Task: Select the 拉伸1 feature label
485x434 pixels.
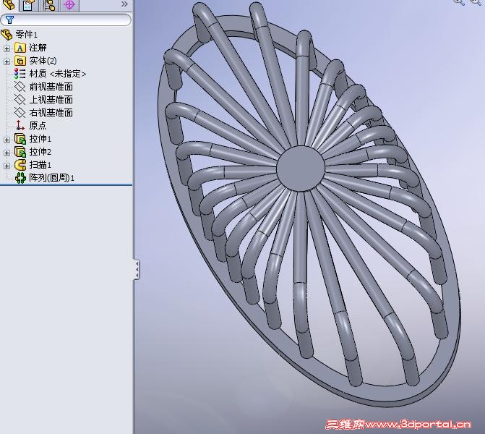Action: pos(40,139)
